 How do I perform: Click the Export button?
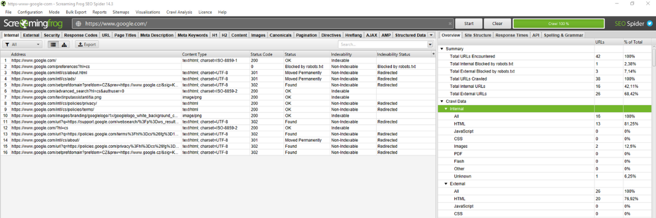(x=86, y=45)
